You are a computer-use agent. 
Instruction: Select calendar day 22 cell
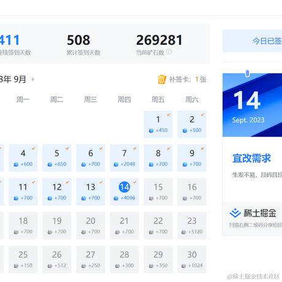pyautogui.click(x=158, y=226)
